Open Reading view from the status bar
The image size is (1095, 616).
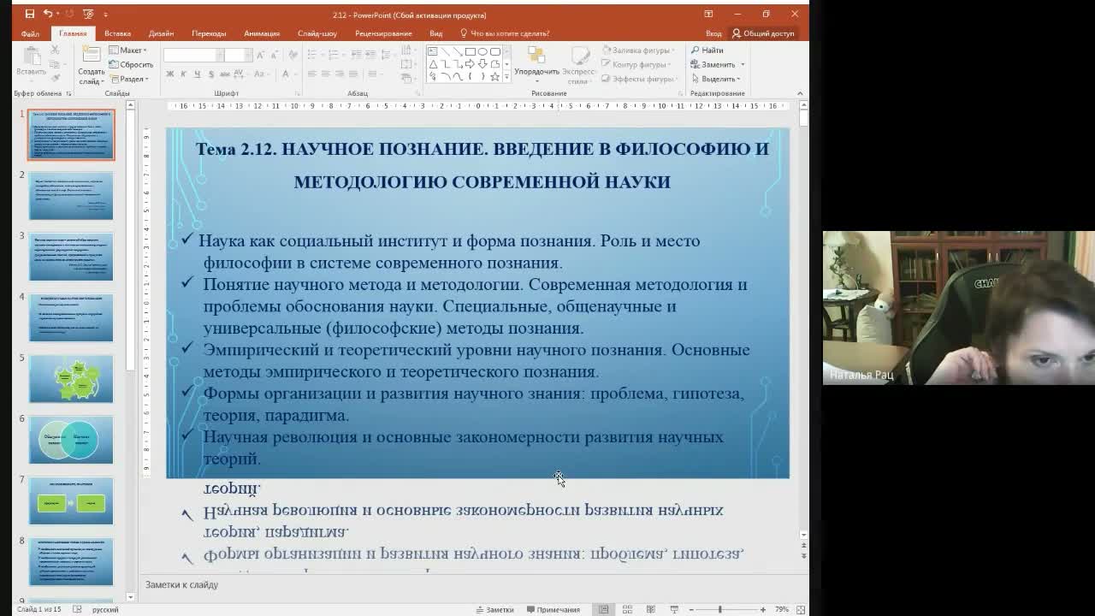(x=650, y=609)
